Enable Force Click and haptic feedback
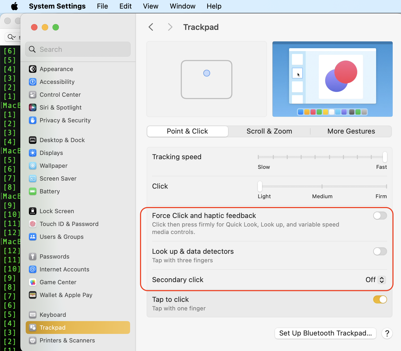Screen dimensions: 401x351 tap(380, 216)
